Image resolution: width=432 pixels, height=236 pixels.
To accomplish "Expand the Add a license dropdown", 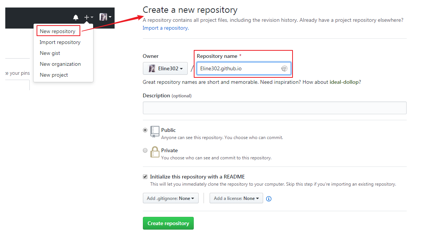I will pyautogui.click(x=236, y=198).
